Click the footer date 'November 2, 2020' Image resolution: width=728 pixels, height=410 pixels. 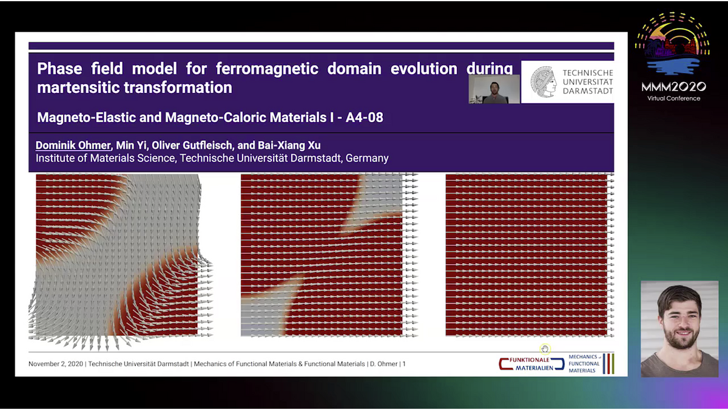(x=55, y=364)
